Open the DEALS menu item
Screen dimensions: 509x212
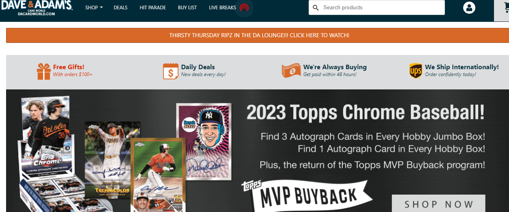120,8
